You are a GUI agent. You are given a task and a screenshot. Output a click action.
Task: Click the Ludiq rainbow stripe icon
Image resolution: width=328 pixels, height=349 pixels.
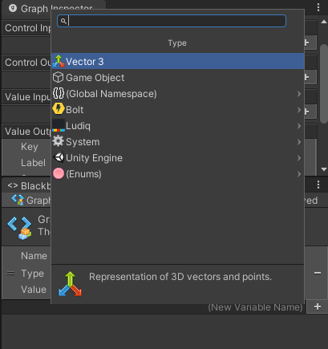click(59, 126)
